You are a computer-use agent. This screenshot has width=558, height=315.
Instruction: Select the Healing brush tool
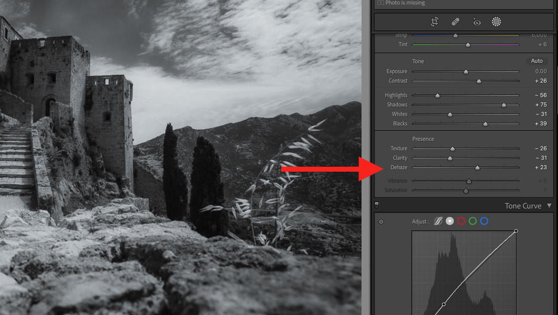[455, 22]
